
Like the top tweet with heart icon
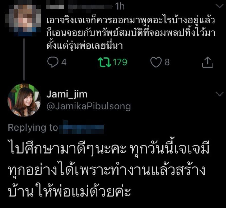(156, 62)
